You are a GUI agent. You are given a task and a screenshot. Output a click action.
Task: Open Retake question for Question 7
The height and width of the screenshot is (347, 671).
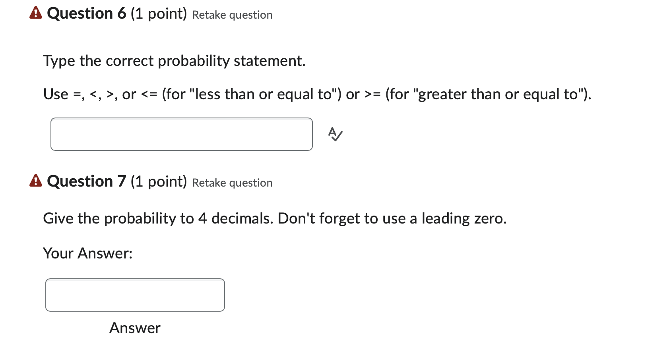pyautogui.click(x=232, y=183)
